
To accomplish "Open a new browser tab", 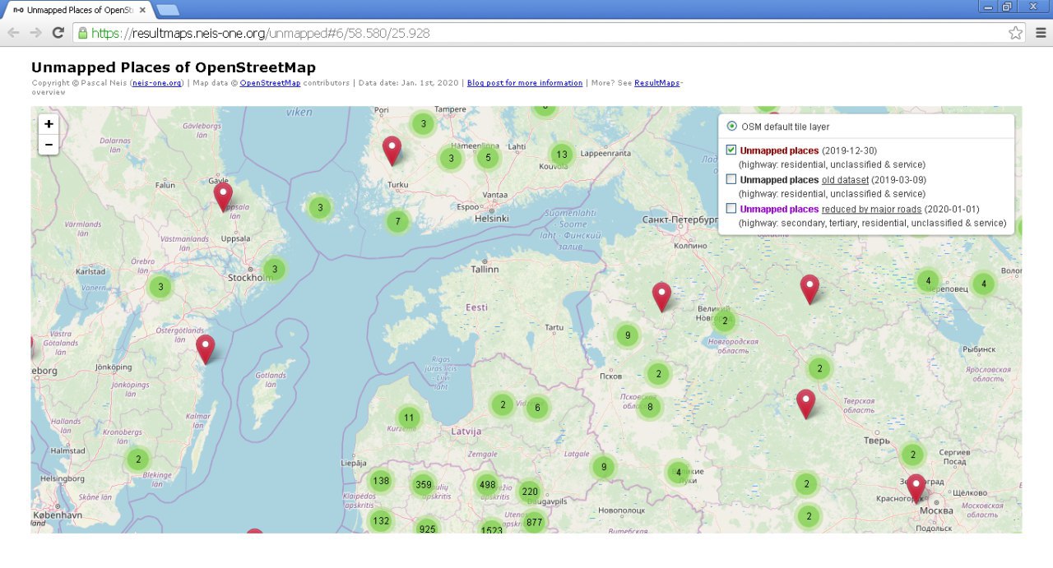I will coord(167,10).
